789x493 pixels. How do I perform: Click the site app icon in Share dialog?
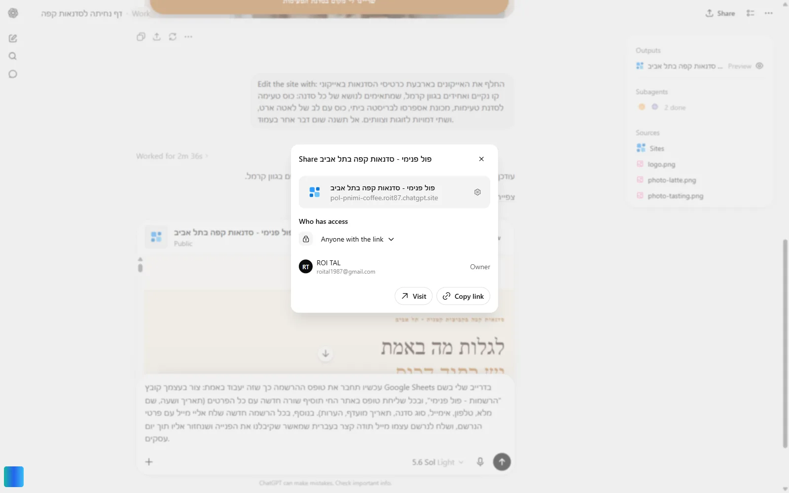315,192
